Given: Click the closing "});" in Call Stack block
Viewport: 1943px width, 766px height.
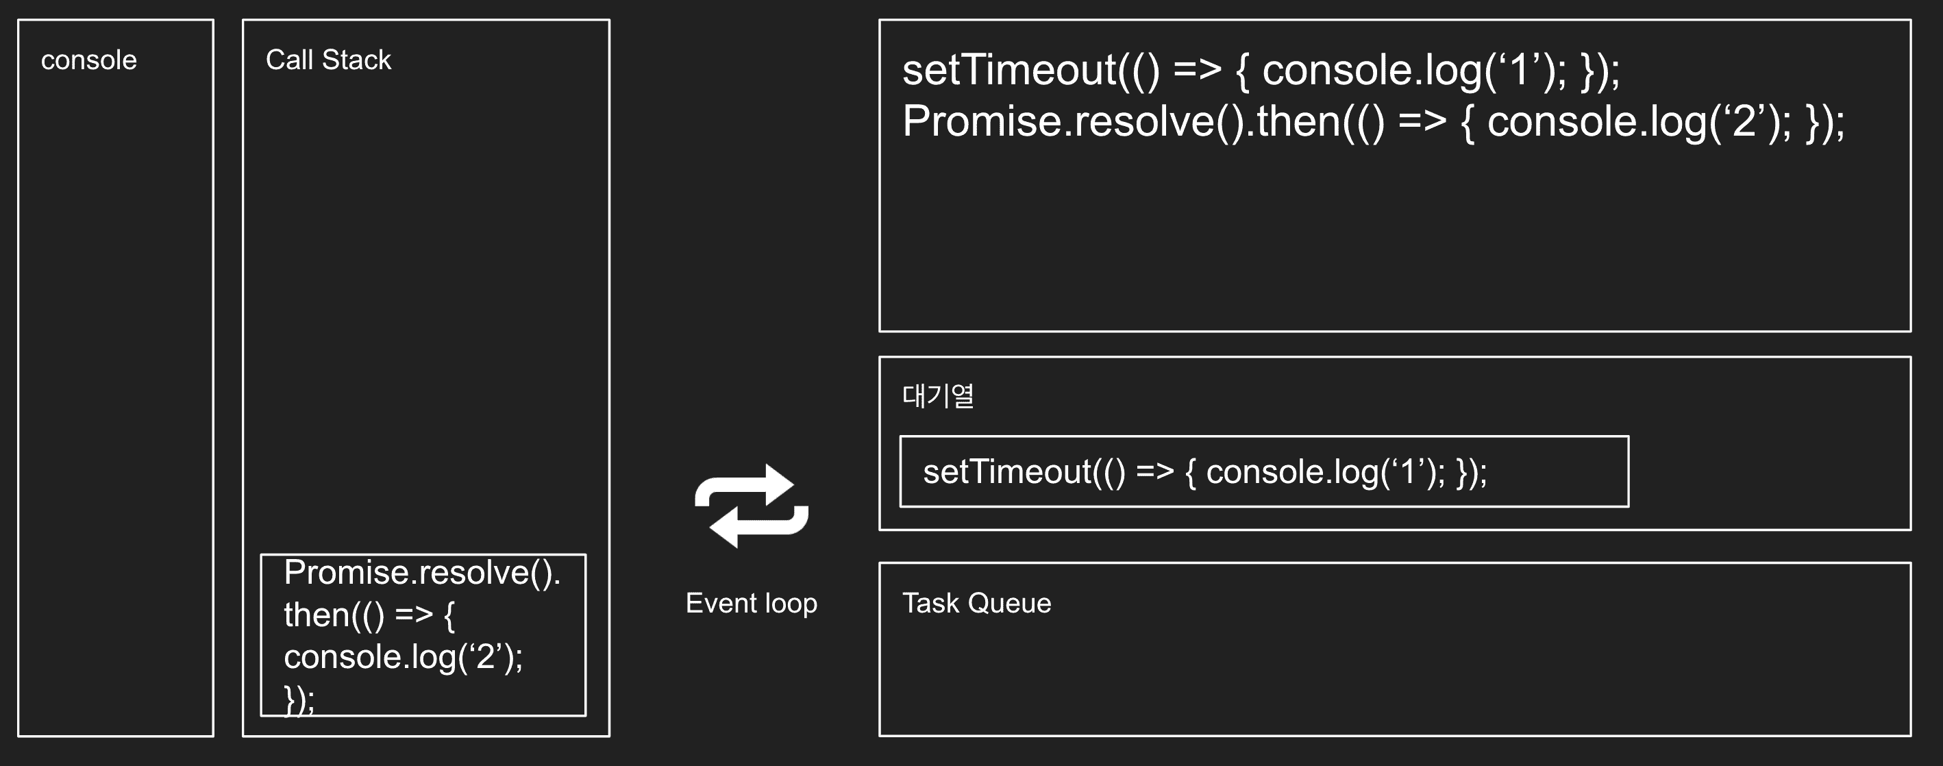Looking at the screenshot, I should [299, 700].
